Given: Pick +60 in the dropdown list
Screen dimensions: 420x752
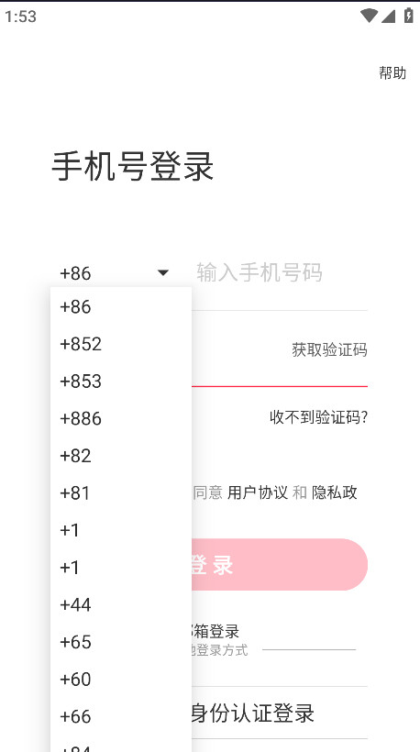Looking at the screenshot, I should pyautogui.click(x=121, y=680).
